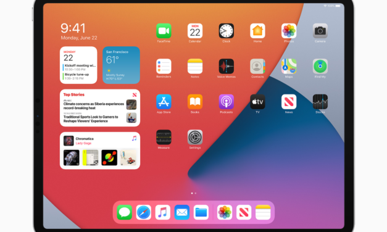The height and width of the screenshot is (232, 387).
Task: Play the last album in music widget
Action: (128, 157)
